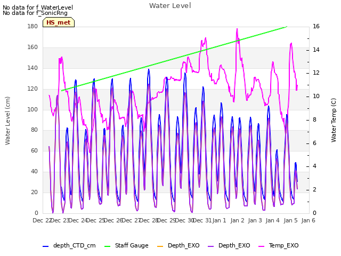Toggle purple Depth_EXO legend entry
The image size is (341, 256).
(229, 245)
